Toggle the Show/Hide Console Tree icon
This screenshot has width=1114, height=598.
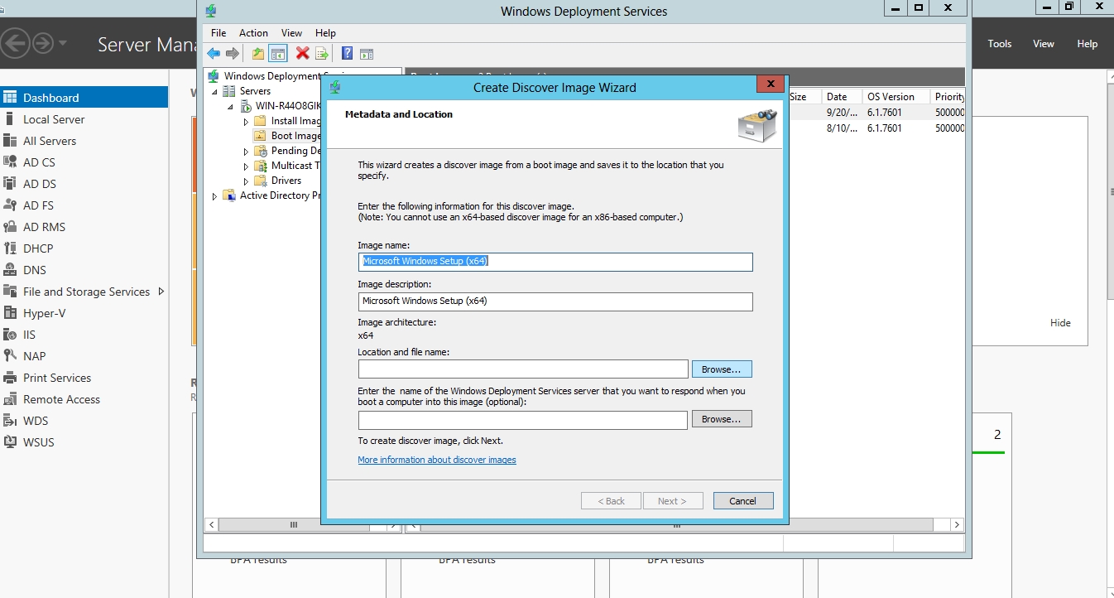tap(278, 54)
